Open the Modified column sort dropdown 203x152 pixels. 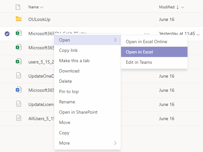(183, 7)
